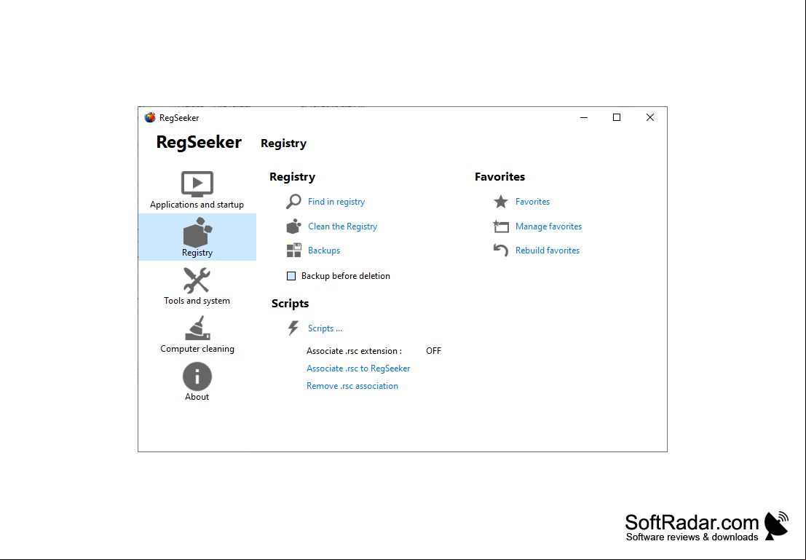The image size is (806, 560).
Task: Click the Associate .rsc extension label
Action: (354, 351)
